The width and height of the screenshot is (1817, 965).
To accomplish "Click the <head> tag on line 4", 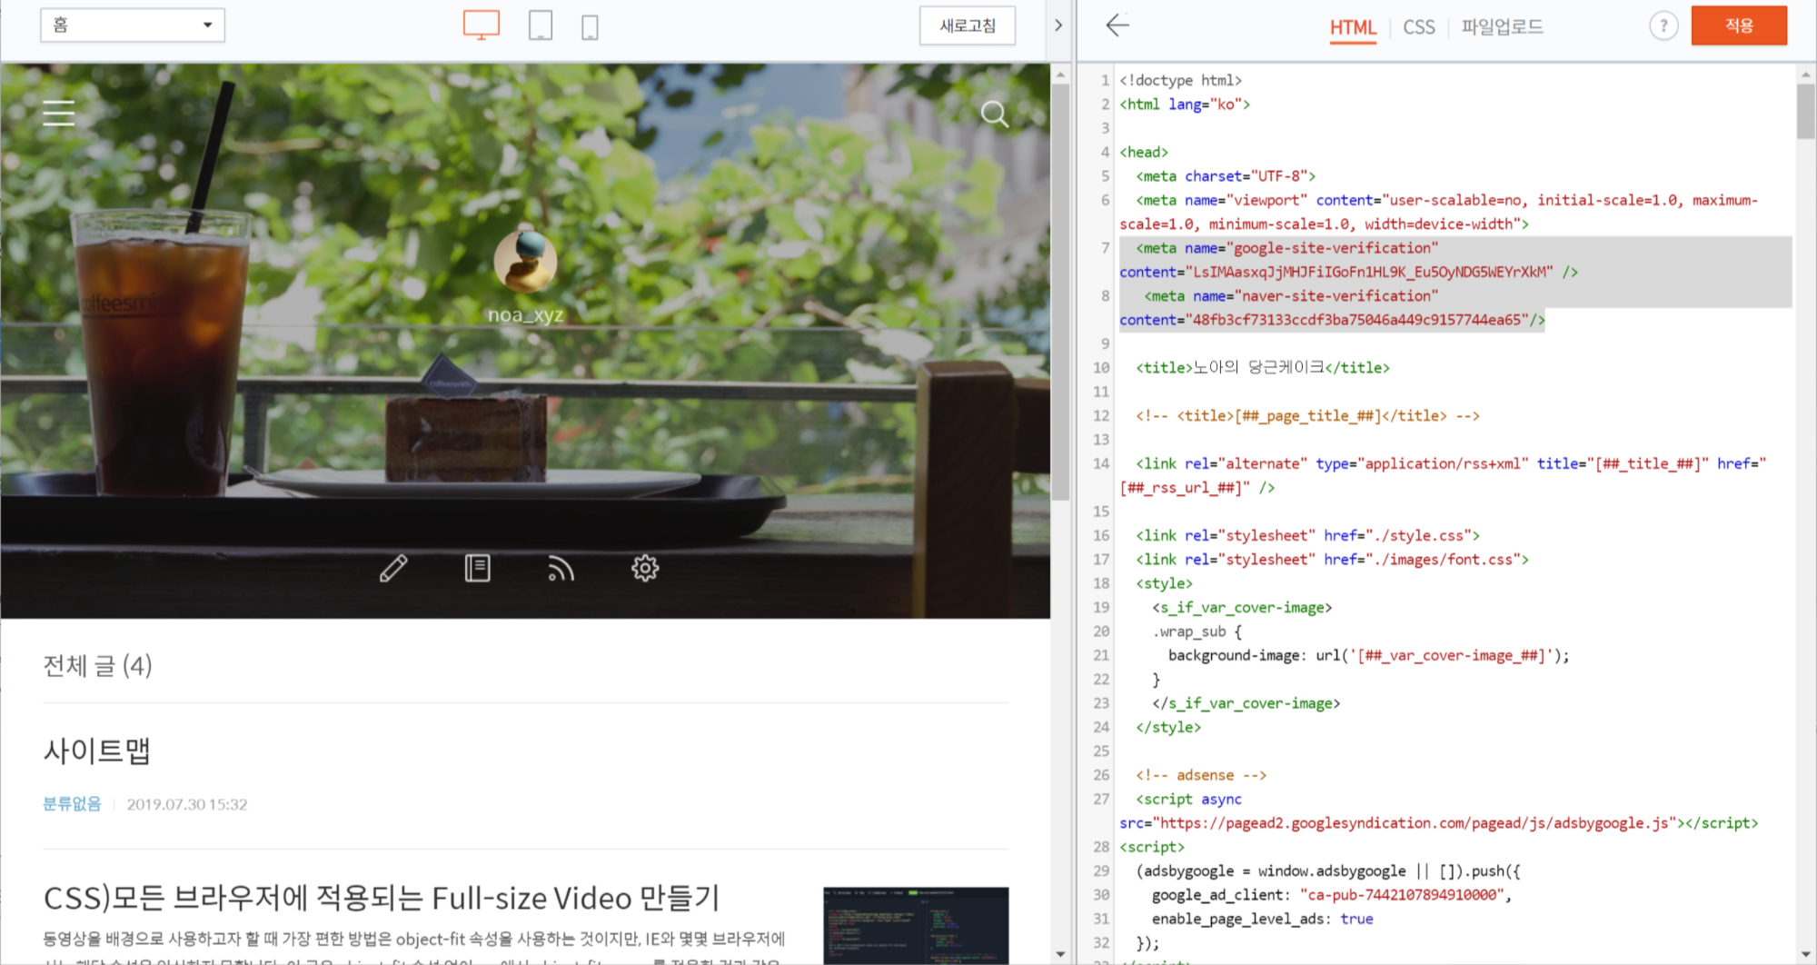I will tap(1144, 153).
